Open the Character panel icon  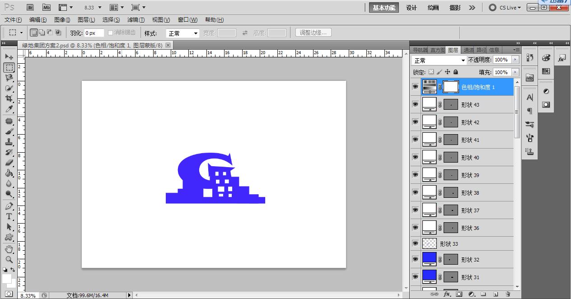tap(530, 97)
